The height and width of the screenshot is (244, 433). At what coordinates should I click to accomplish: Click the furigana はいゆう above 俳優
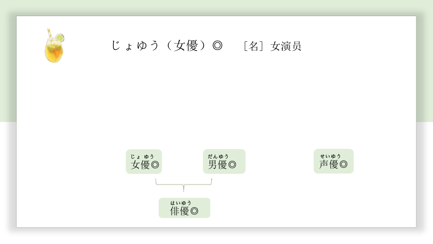(181, 203)
